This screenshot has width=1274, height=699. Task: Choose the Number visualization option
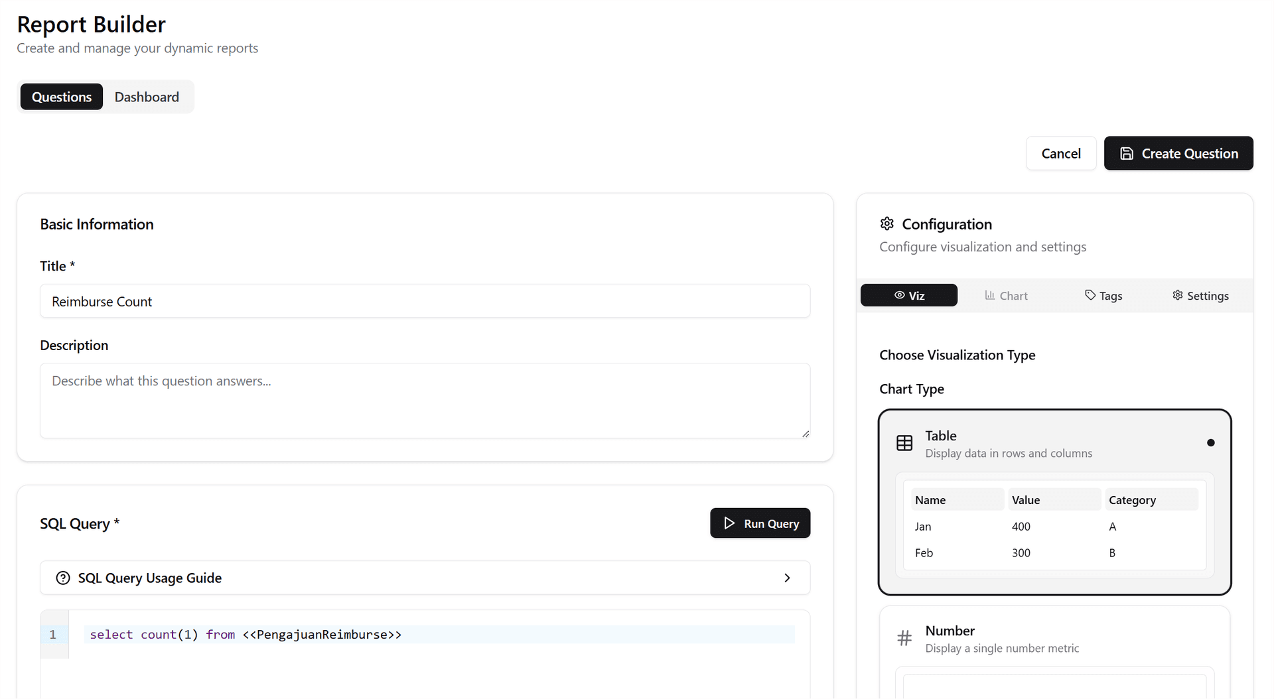click(x=1054, y=638)
